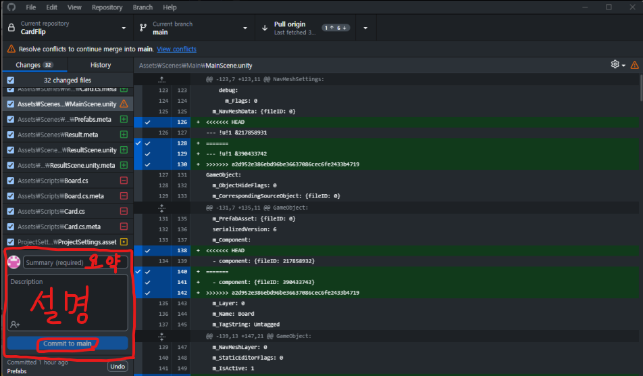This screenshot has width=643, height=376.
Task: Click removed status icon for Board.cs.meta
Action: tap(124, 196)
